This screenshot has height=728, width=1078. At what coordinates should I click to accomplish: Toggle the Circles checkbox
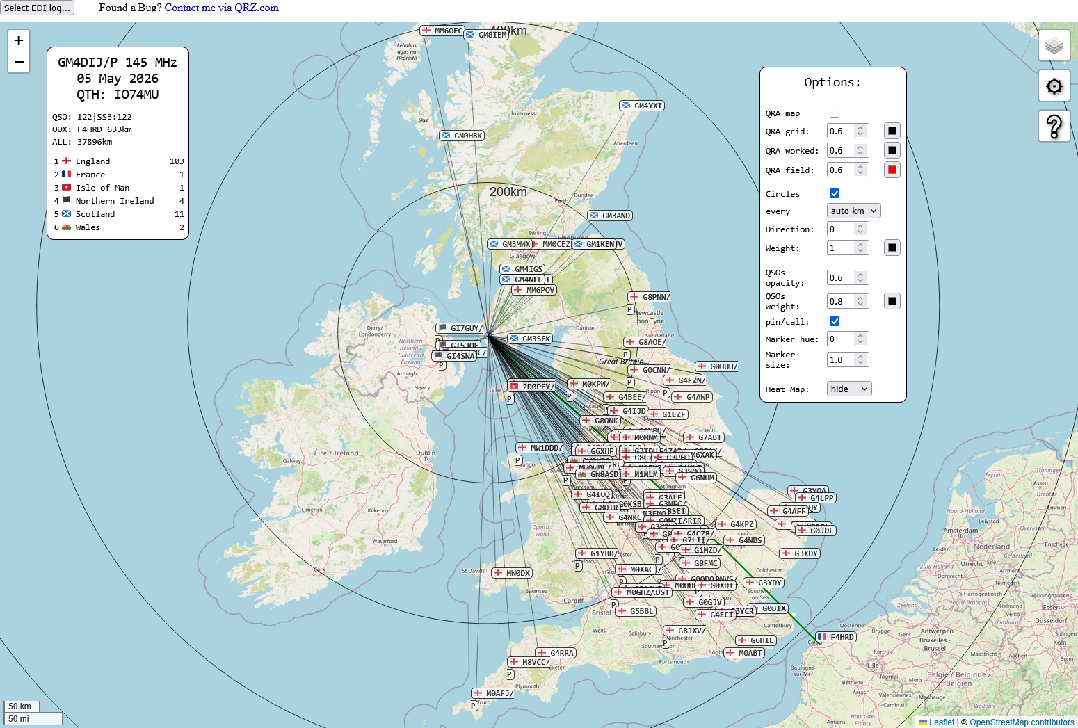[x=835, y=193]
